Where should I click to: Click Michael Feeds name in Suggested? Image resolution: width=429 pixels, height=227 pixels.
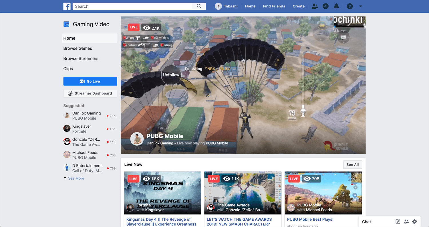click(x=85, y=152)
